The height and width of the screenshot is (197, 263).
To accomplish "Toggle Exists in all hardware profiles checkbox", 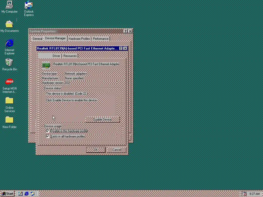I will point(48,136).
